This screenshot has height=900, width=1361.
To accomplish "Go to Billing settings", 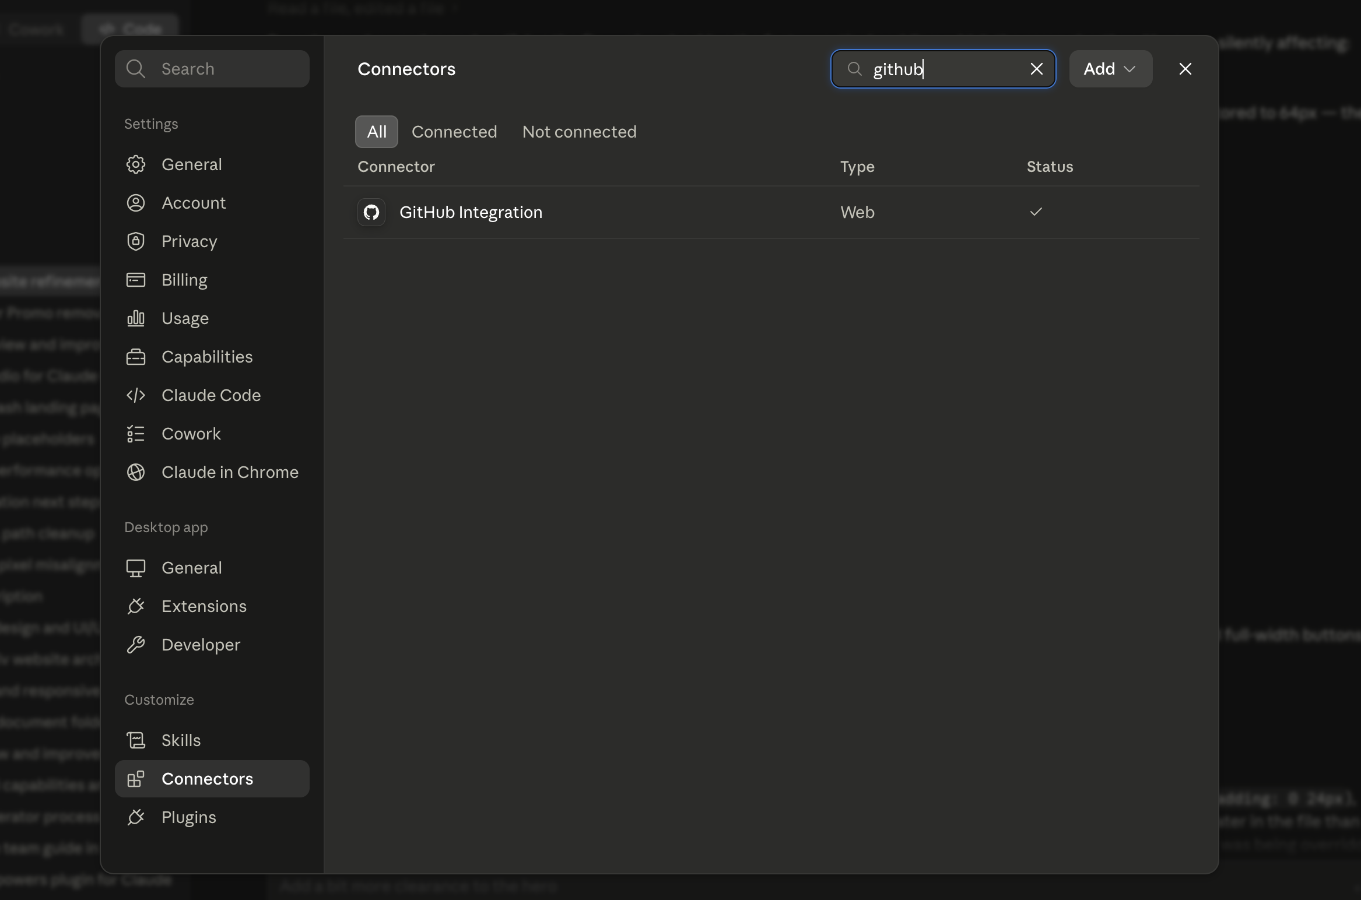I will [x=212, y=280].
